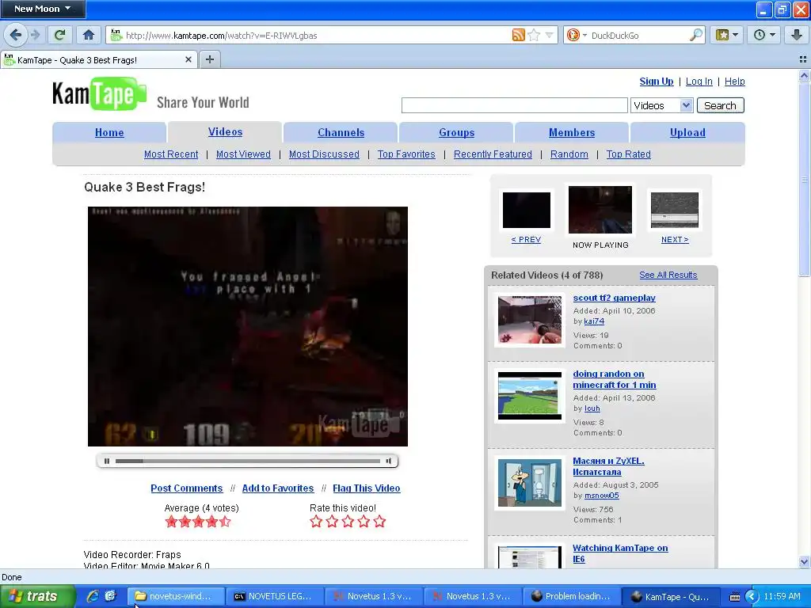Click the player volume speaker icon
Image resolution: width=811 pixels, height=608 pixels.
point(388,462)
